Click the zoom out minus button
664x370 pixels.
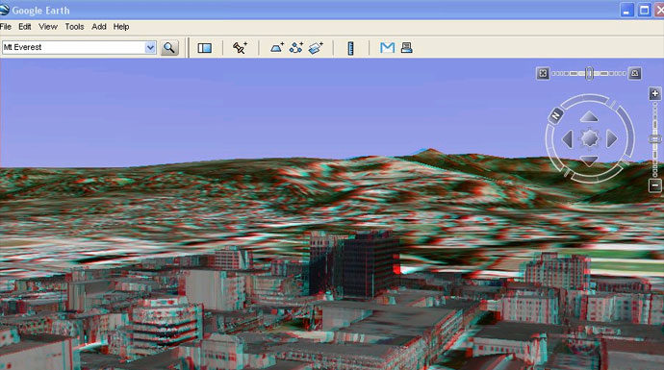(655, 185)
